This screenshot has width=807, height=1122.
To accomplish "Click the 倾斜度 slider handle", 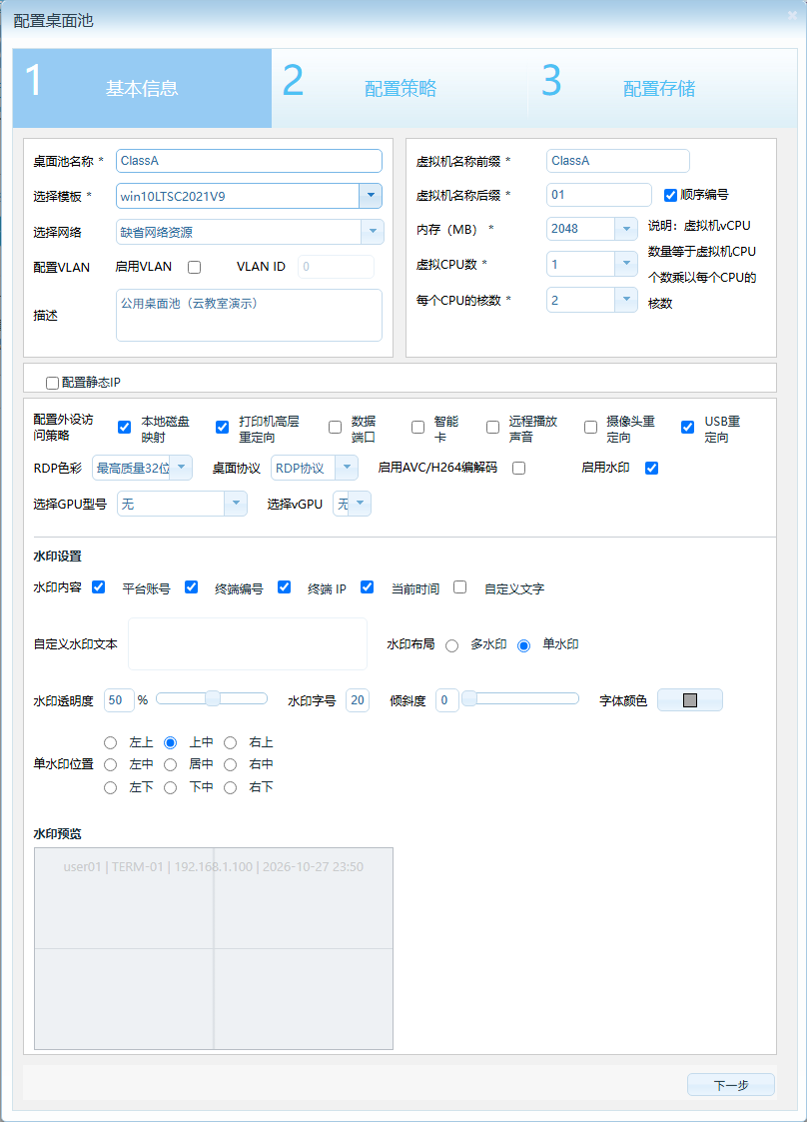I will pyautogui.click(x=468, y=698).
